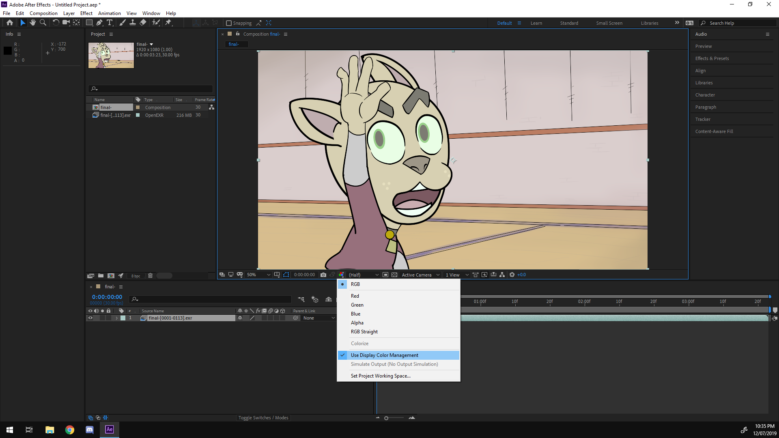Viewport: 779px width, 438px height.
Task: Toggle shy switch on final-[0001-0113].exr layer
Action: click(240, 318)
